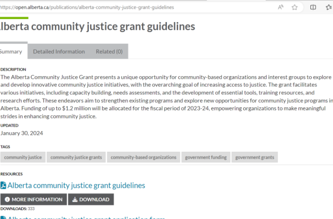Click the 'government funding' tag
The width and height of the screenshot is (333, 219).
pyautogui.click(x=206, y=157)
